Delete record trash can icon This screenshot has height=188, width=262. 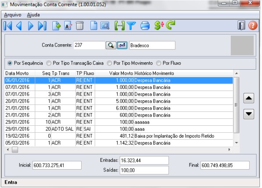[x=80, y=26]
